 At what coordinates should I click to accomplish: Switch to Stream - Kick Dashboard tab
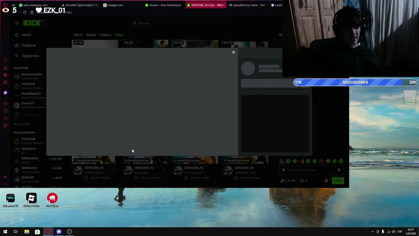click(x=163, y=5)
